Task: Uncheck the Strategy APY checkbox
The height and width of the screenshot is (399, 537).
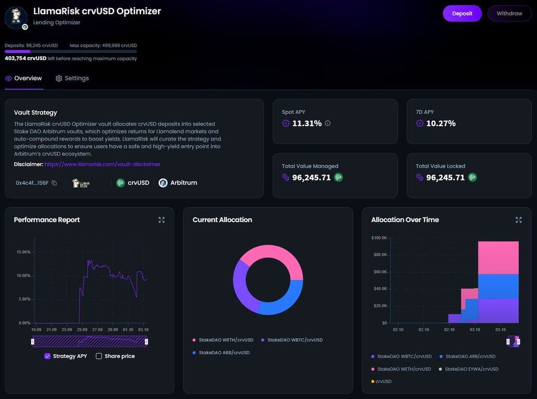Action: coord(47,356)
